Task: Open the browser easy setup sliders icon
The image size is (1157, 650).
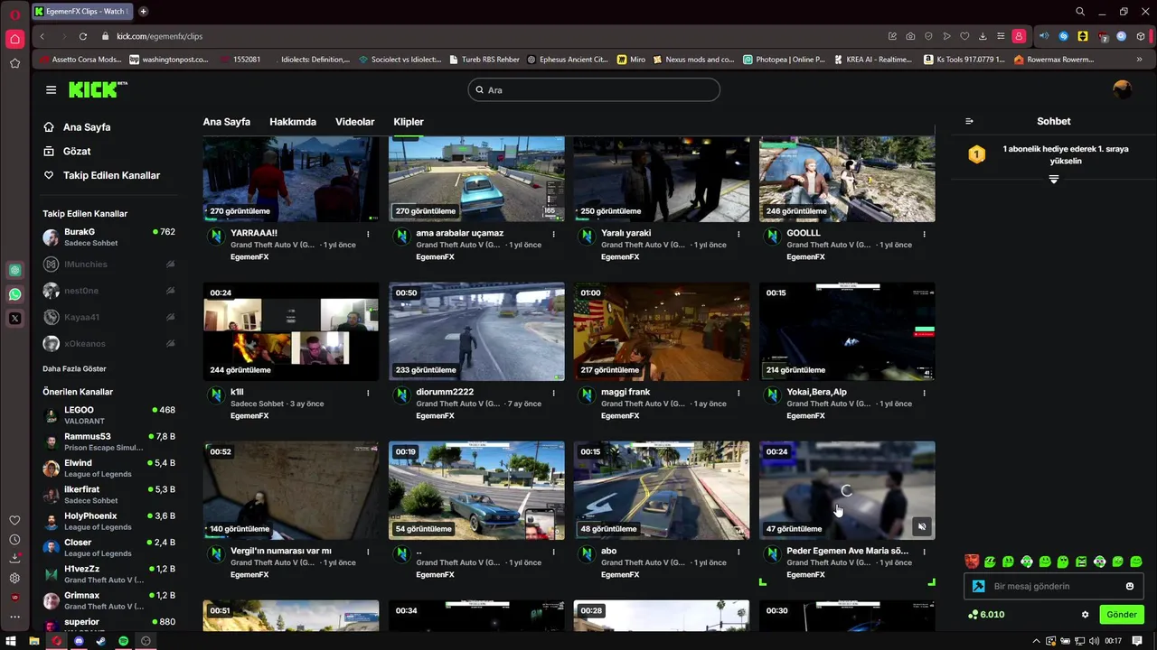Action: click(1001, 36)
